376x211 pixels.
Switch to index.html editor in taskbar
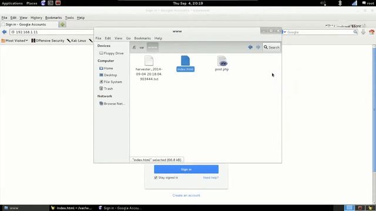click(72, 208)
